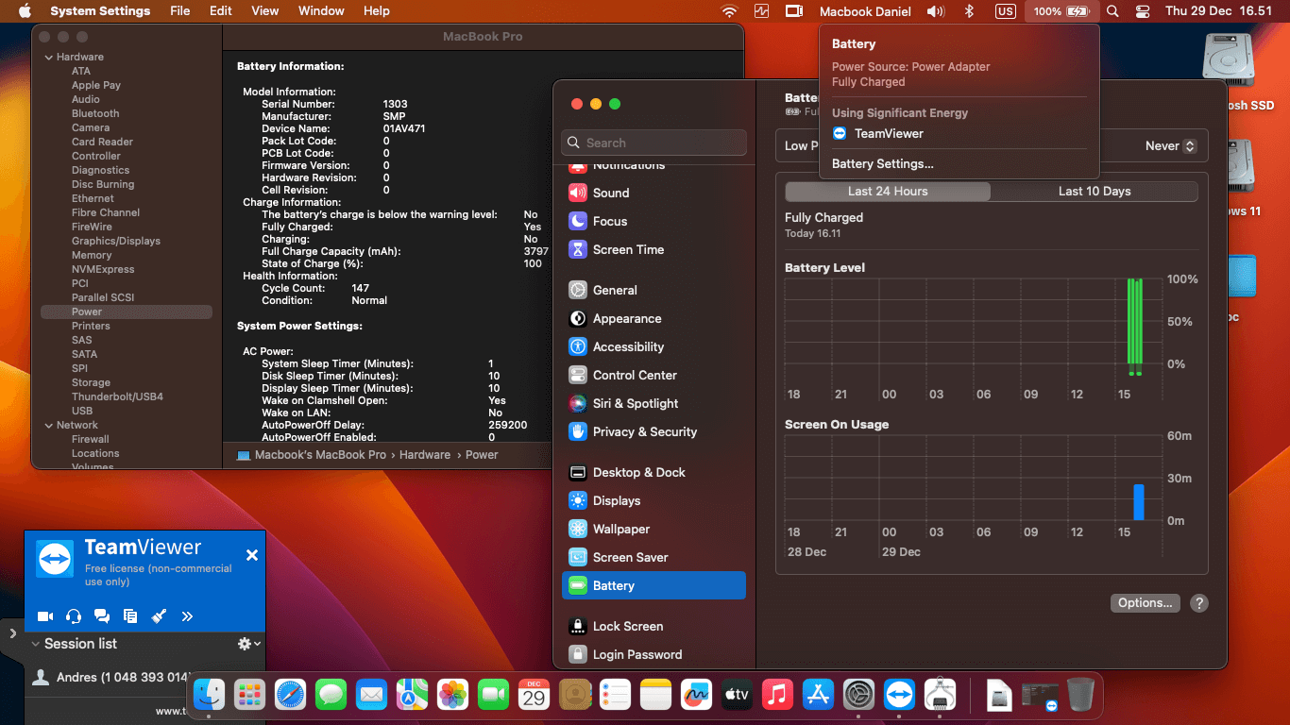
Task: Switch to the Last 24 Hours tab
Action: tap(888, 191)
